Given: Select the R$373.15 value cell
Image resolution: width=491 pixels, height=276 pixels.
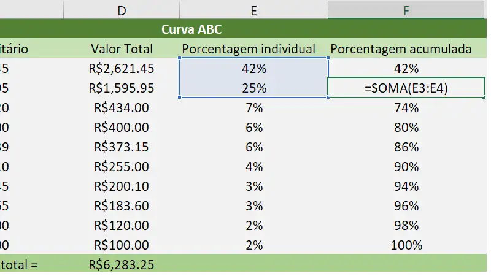Looking at the screenshot, I should pos(121,147).
